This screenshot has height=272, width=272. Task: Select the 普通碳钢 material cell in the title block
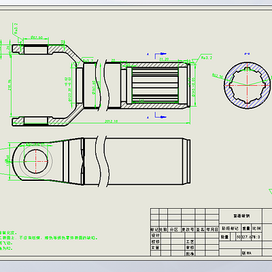(241, 216)
